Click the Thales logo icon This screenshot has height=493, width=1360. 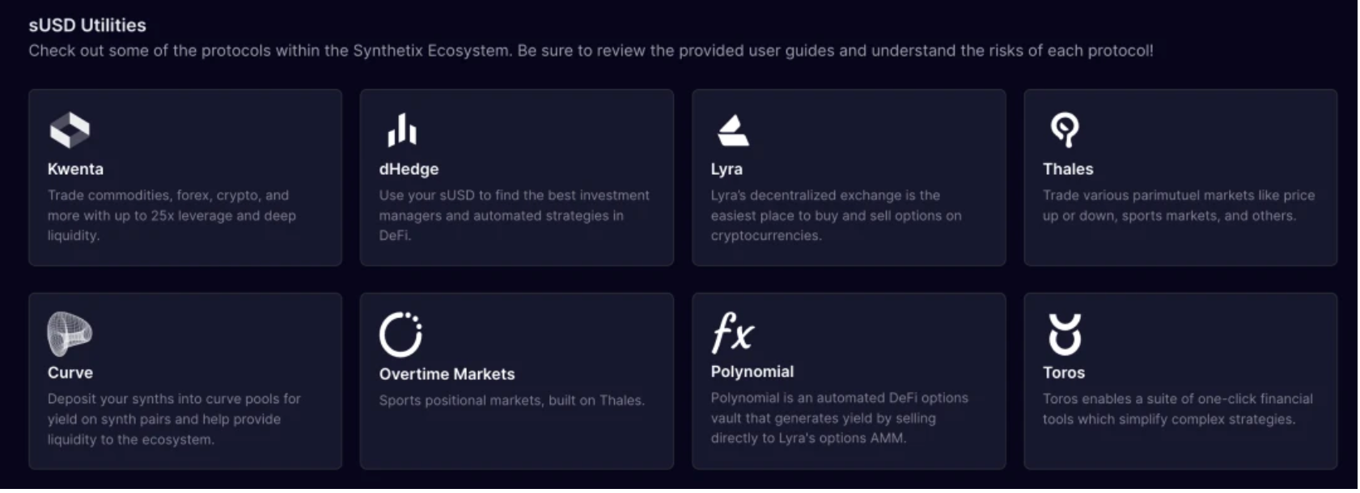(1065, 130)
